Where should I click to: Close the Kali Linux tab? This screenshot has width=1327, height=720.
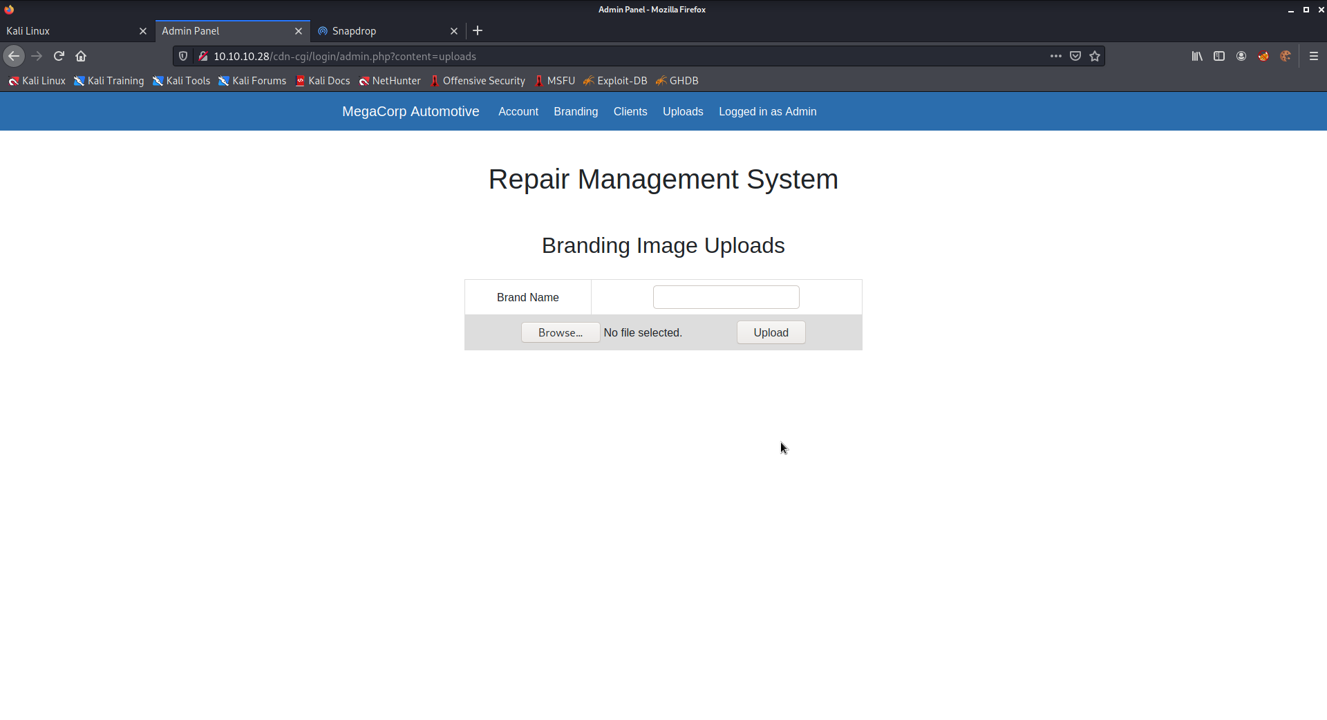[143, 31]
